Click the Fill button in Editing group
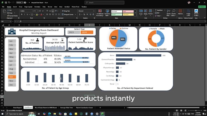This screenshot has width=207, height=116. (x=157, y=13)
